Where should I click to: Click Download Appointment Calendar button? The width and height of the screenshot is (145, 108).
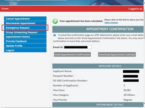point(117,55)
